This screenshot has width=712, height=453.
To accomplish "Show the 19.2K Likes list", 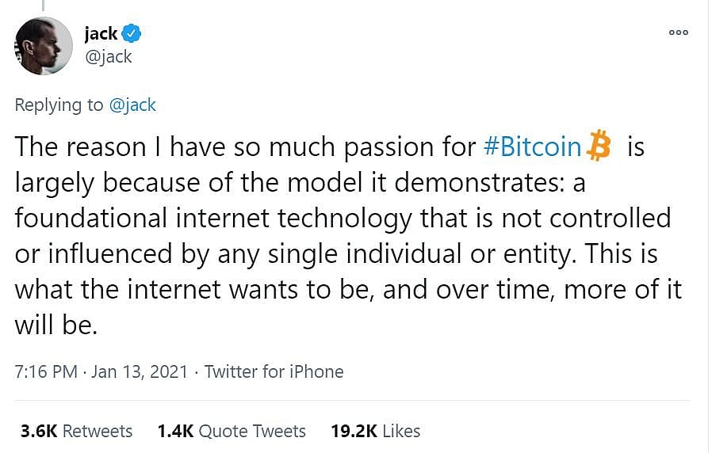I will [x=375, y=431].
